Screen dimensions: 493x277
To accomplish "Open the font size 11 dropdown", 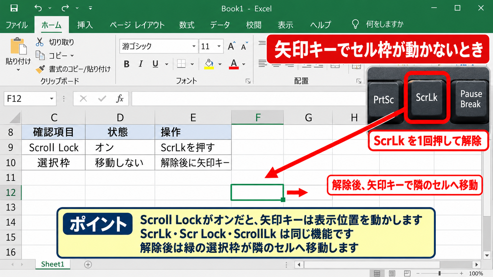I will point(219,46).
